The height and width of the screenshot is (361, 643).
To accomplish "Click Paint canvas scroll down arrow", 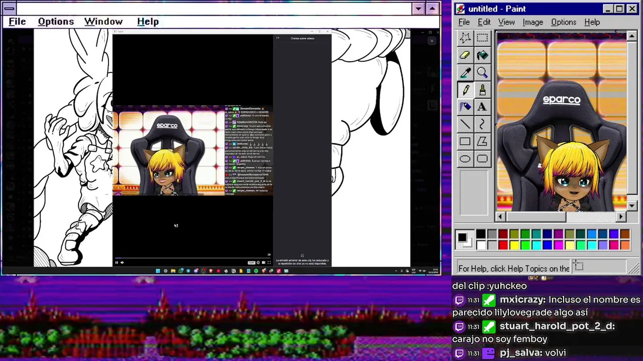I will (x=631, y=206).
